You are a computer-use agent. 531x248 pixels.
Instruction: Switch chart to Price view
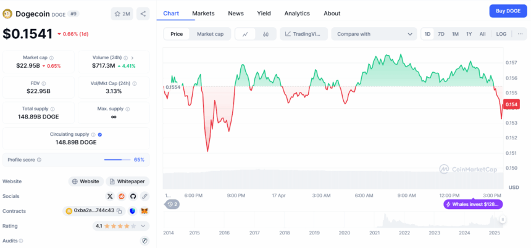(x=177, y=34)
